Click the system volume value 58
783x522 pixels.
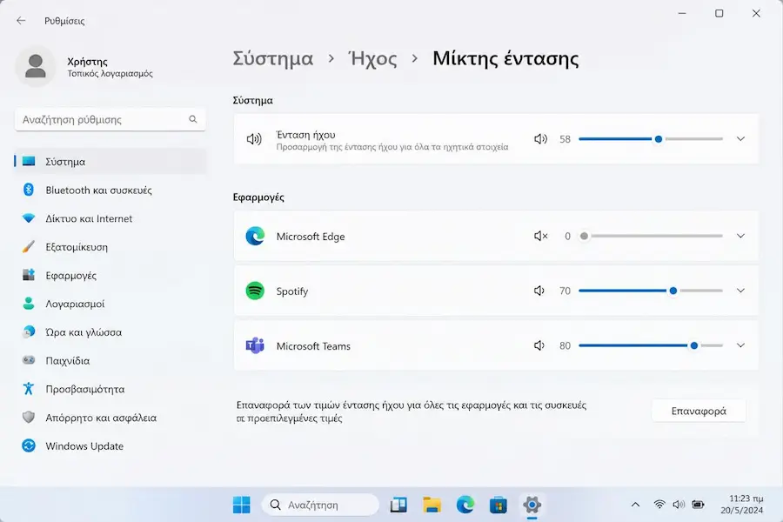coord(565,139)
